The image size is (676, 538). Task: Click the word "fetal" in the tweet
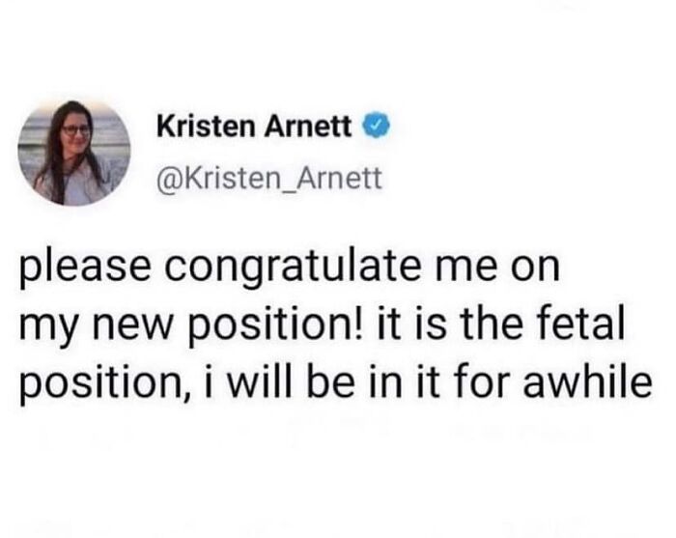pyautogui.click(x=594, y=326)
